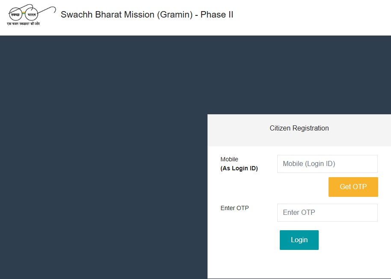This screenshot has height=279, width=391.
Task: Click the left lens reading स्वच्छ
Action: [x=15, y=15]
